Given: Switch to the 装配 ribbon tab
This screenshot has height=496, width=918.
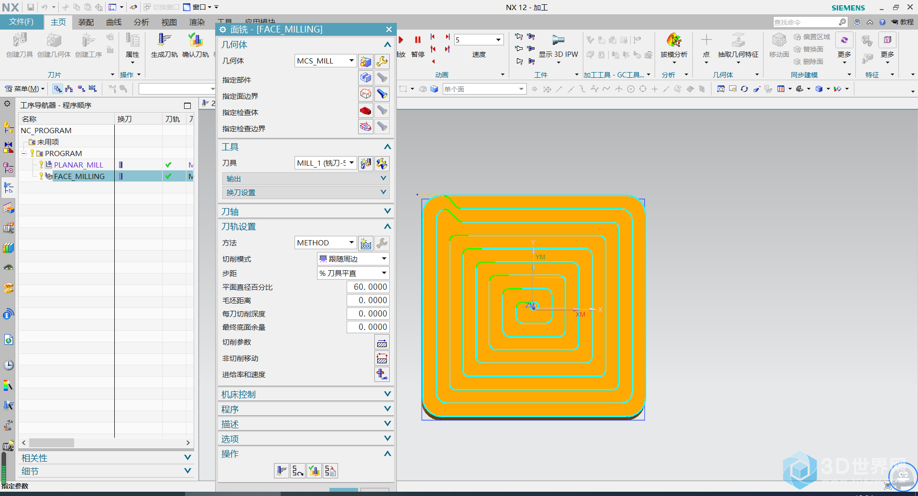Looking at the screenshot, I should (x=86, y=22).
